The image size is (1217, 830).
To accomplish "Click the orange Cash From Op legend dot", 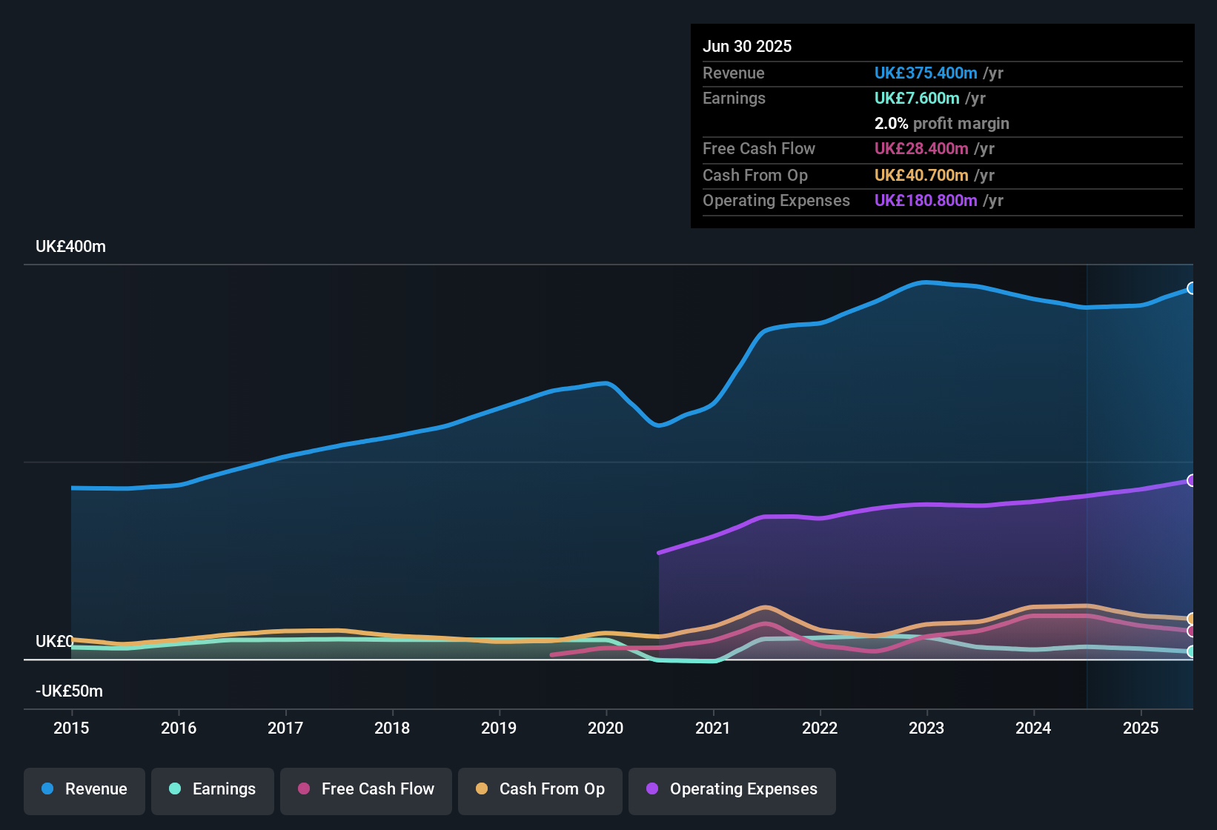I will pos(481,790).
